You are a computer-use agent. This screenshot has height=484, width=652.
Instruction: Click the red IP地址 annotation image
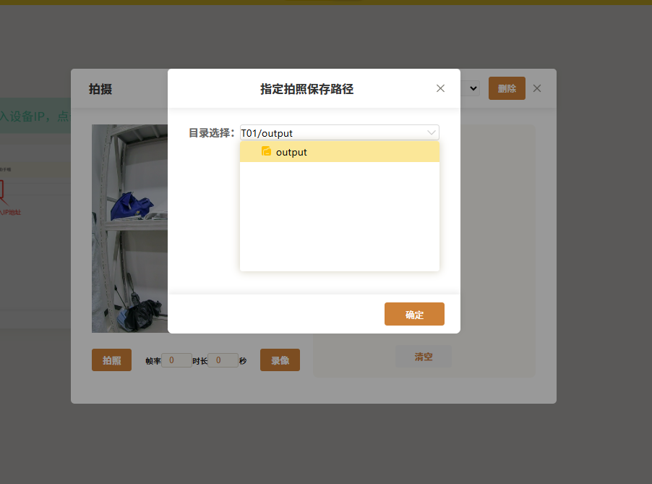click(10, 203)
